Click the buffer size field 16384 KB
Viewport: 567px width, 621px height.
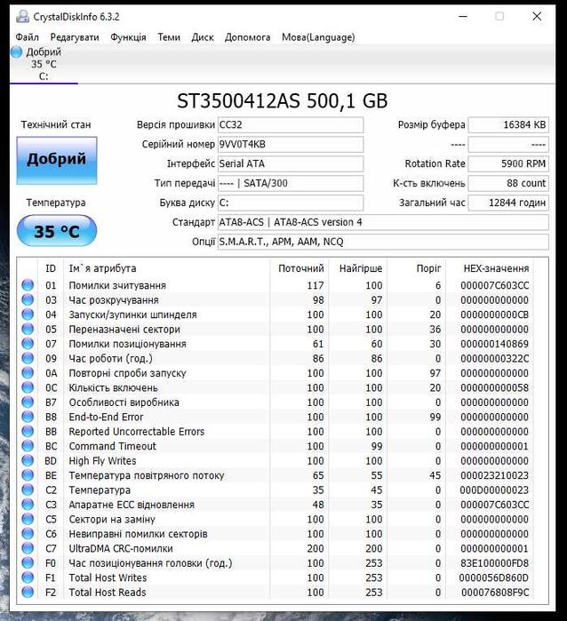[508, 124]
